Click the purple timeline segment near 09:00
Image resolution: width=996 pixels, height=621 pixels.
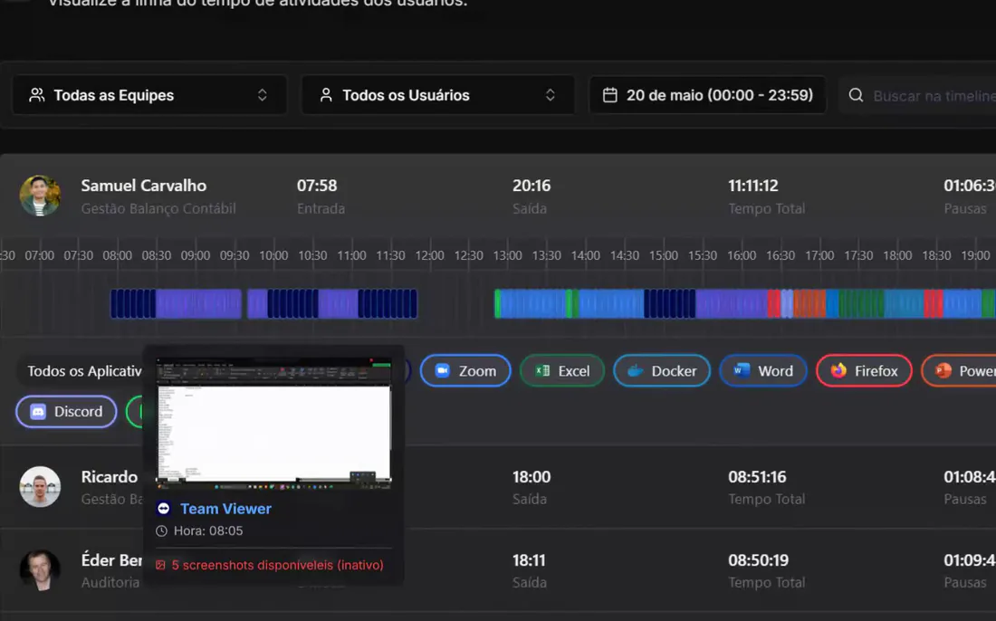(x=198, y=303)
